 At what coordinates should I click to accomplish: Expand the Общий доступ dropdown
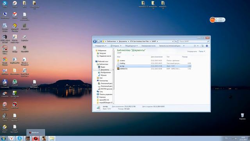coord(131,46)
